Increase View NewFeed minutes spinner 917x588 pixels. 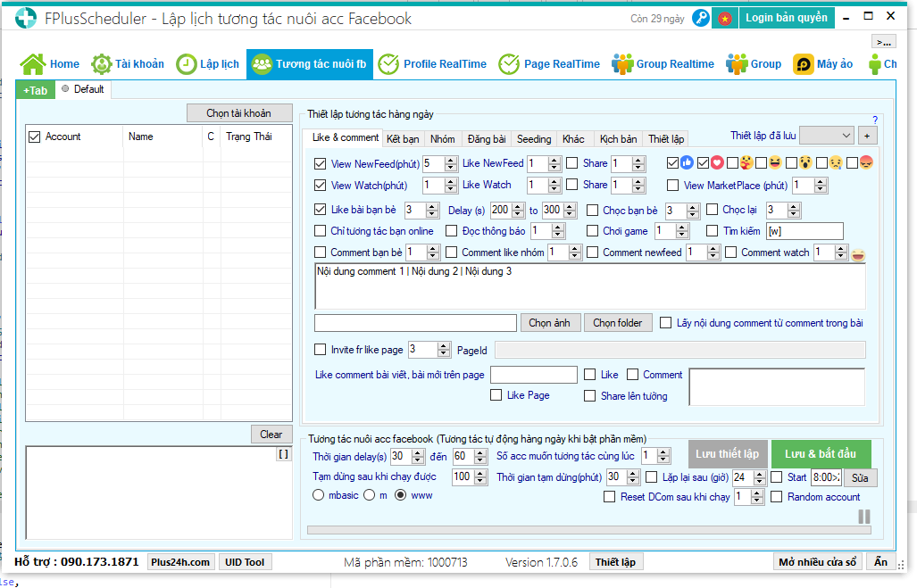450,160
